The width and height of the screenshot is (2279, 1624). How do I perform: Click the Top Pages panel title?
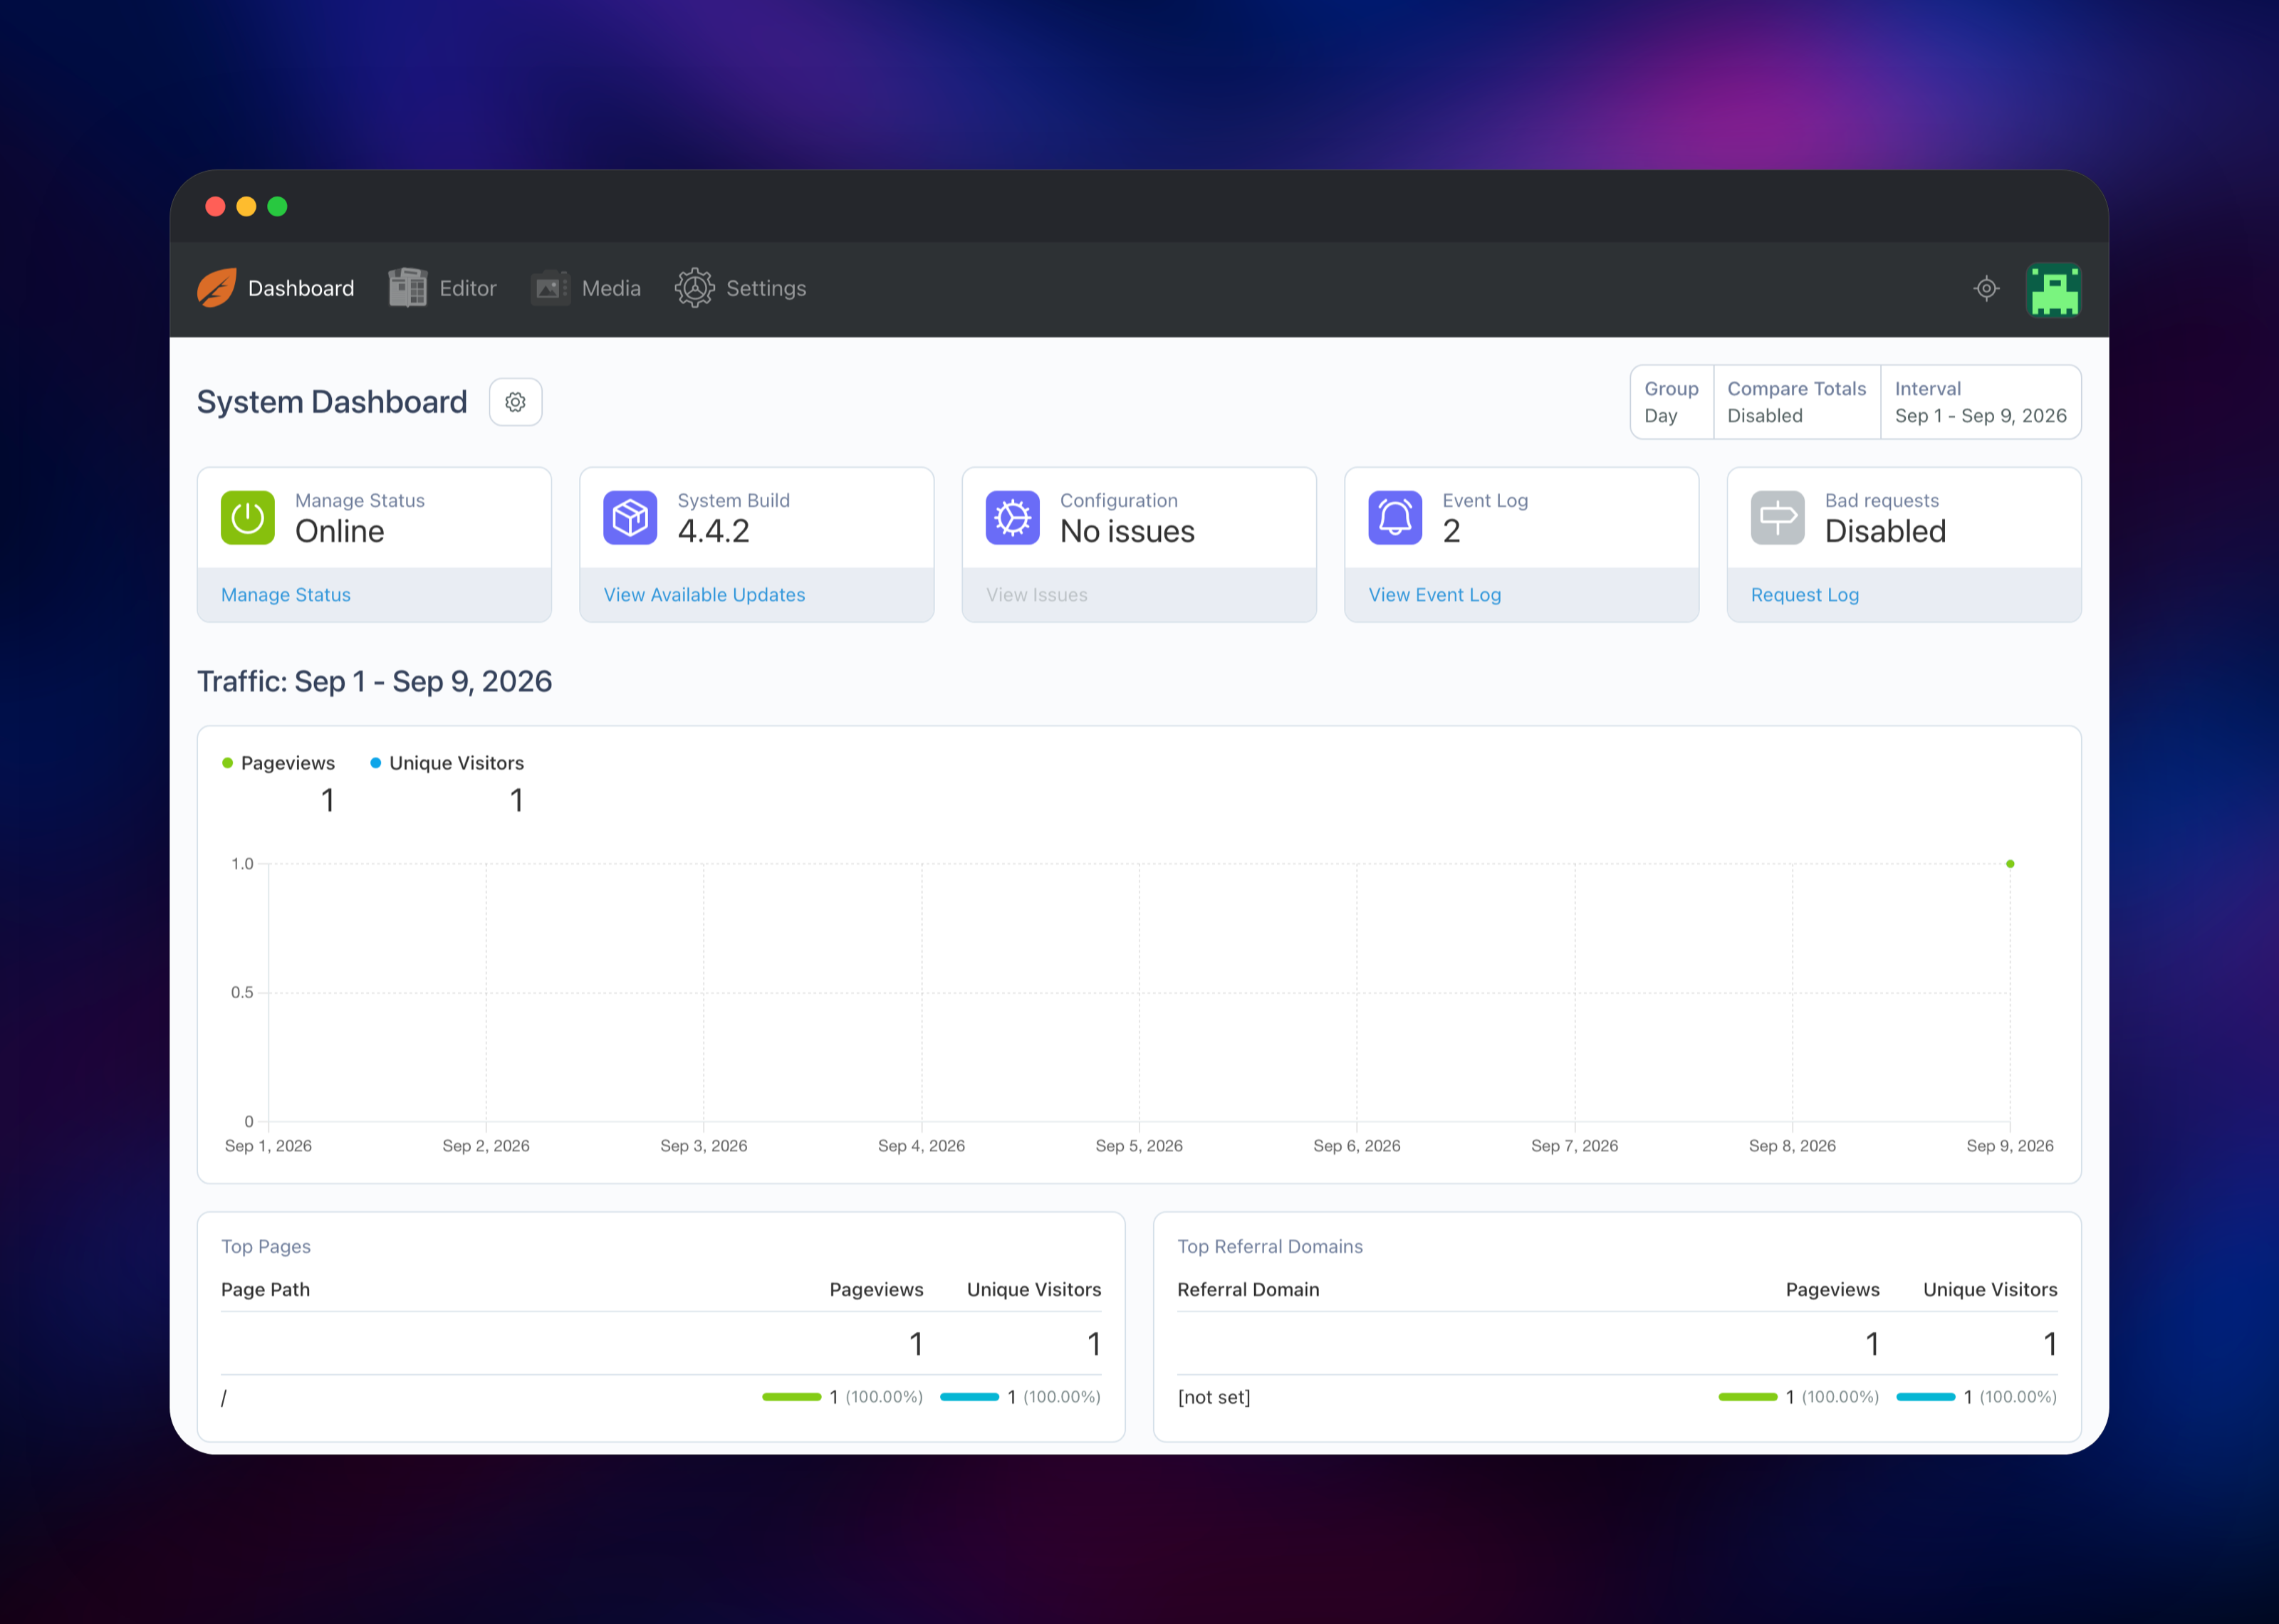click(x=266, y=1247)
